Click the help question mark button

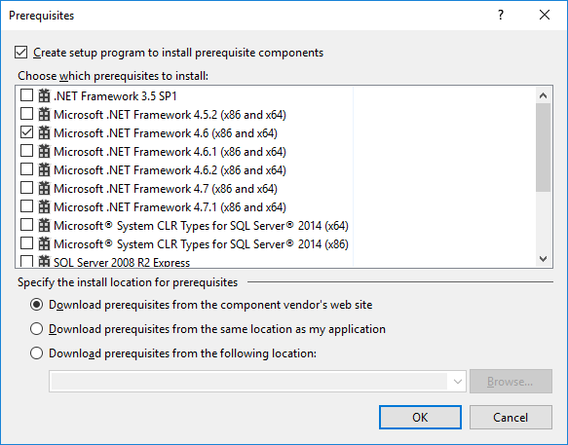(x=501, y=15)
